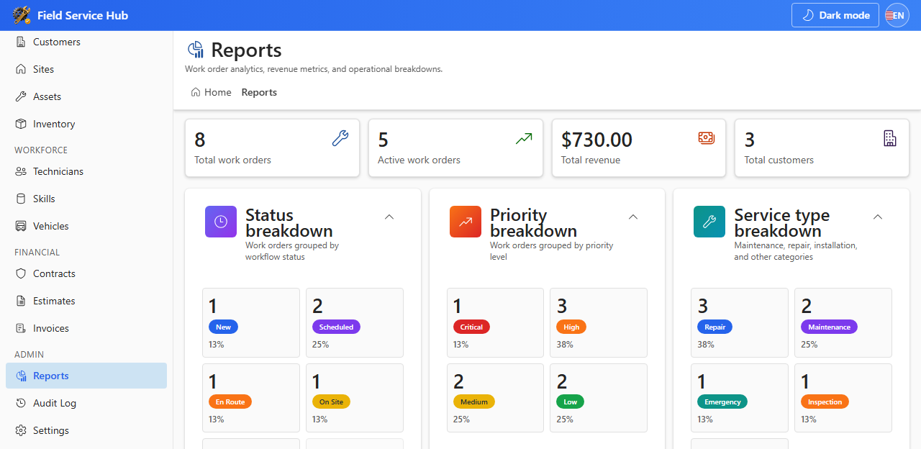The image size is (921, 449).
Task: Click the Home breadcrumb link
Action: click(x=211, y=92)
